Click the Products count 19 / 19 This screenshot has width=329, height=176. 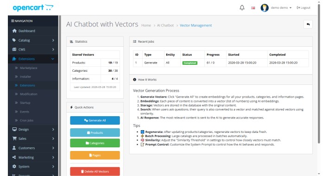point(113,63)
